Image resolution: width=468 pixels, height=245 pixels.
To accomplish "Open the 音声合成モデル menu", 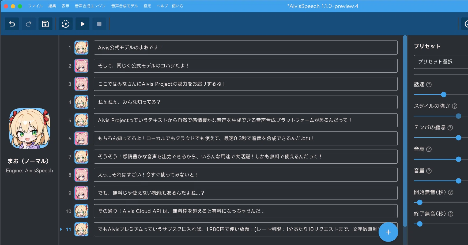I will [x=124, y=6].
